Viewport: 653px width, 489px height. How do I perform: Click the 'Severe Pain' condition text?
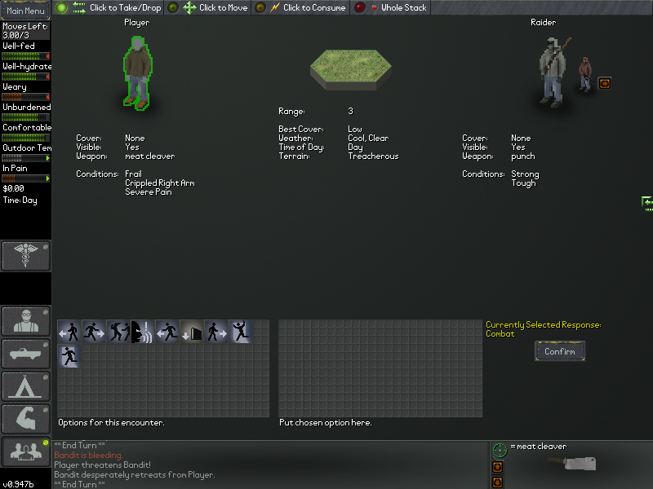pyautogui.click(x=149, y=192)
